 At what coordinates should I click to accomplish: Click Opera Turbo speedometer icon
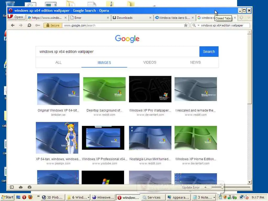point(30,187)
